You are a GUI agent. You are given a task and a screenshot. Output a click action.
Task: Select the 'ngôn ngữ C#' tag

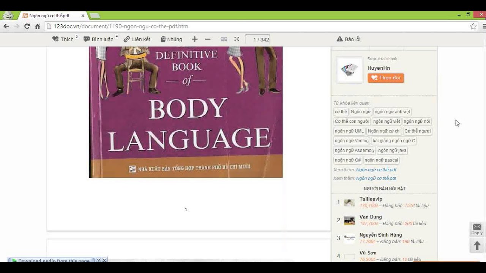348,160
